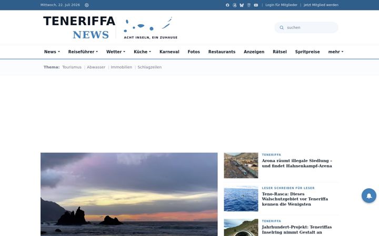Focus the suchen search field
Screen dimensions: 379x236
coord(306,27)
